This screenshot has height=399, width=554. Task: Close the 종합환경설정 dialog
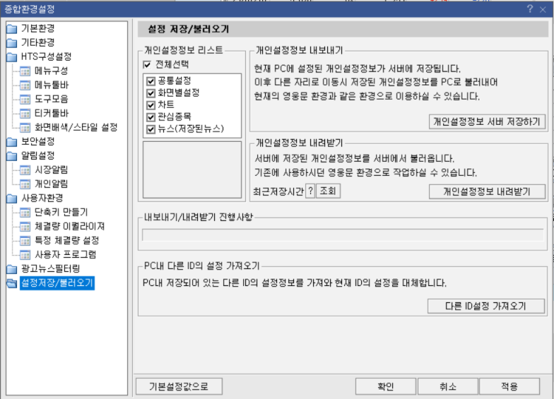pos(543,10)
